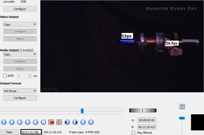Click the speaker mute icon
The image size is (204, 135).
coord(182,107)
